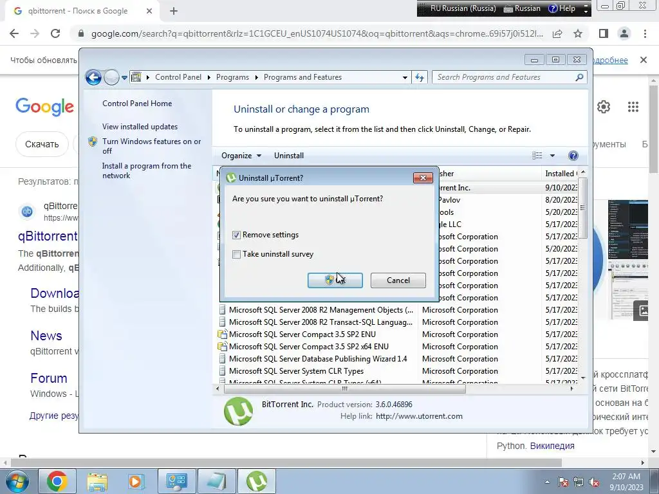Click the programs list horizontal scrollbar
The width and height of the screenshot is (659, 494).
(x=345, y=389)
